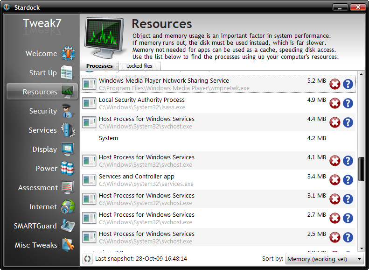Show help for the 4.1 MB Host Process

click(x=348, y=161)
